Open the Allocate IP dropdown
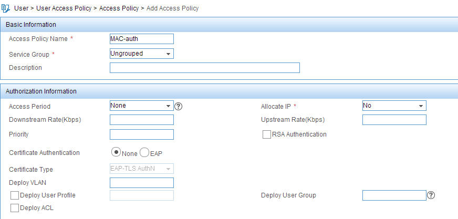Viewport: 458px width, 219px height. (394, 106)
